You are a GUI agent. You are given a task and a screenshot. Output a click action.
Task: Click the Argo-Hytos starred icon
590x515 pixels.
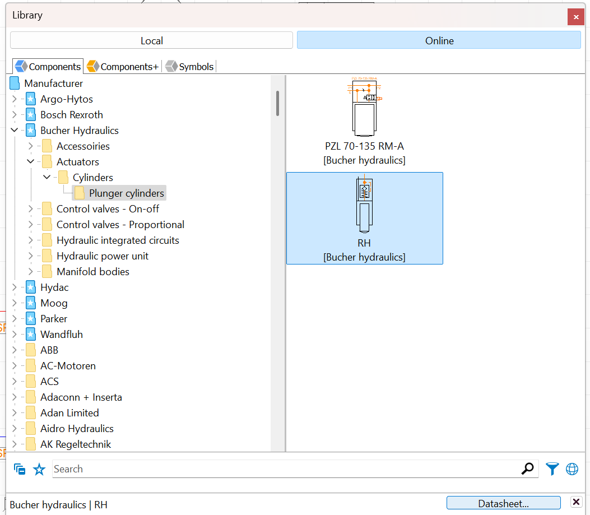coord(31,99)
